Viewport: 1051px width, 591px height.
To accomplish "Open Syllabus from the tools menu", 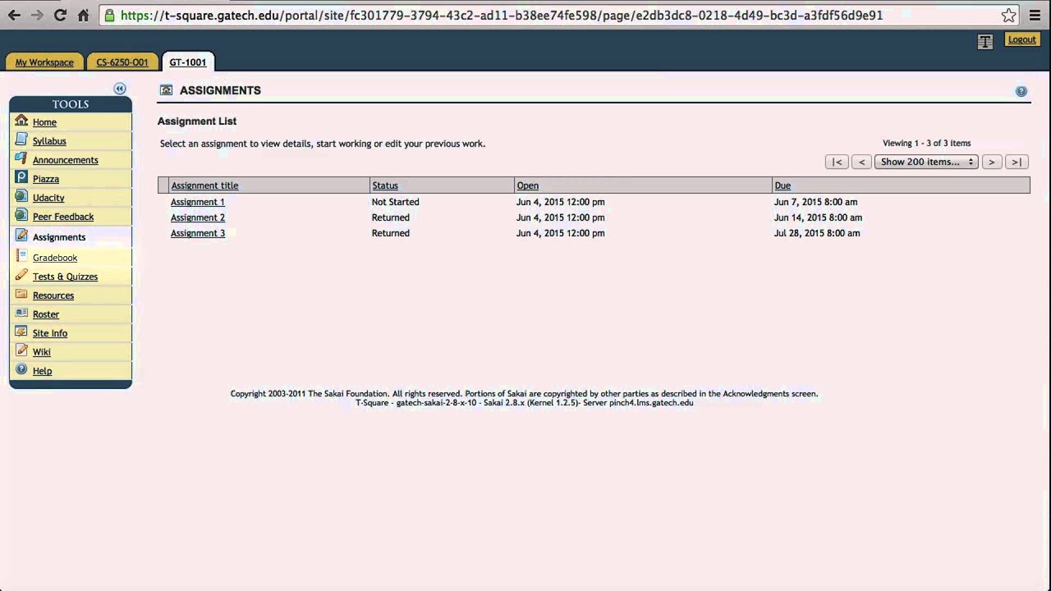I will (x=49, y=141).
